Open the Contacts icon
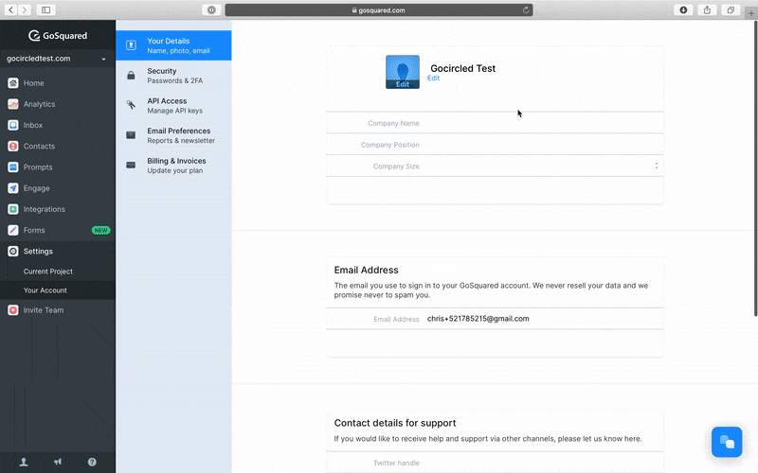Screen dimensions: 758x473 (13, 146)
